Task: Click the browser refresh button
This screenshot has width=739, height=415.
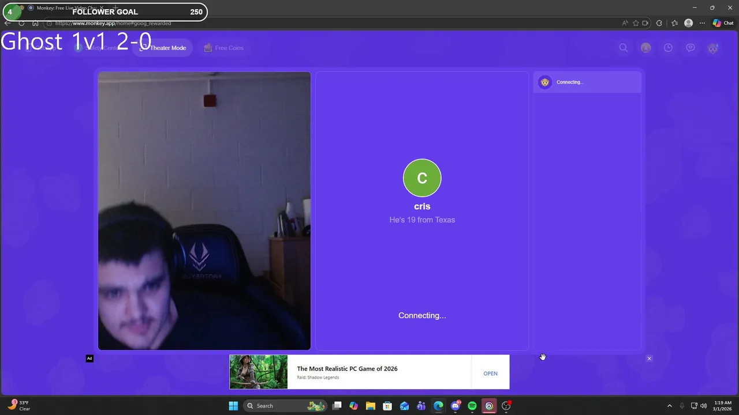Action: click(x=21, y=23)
